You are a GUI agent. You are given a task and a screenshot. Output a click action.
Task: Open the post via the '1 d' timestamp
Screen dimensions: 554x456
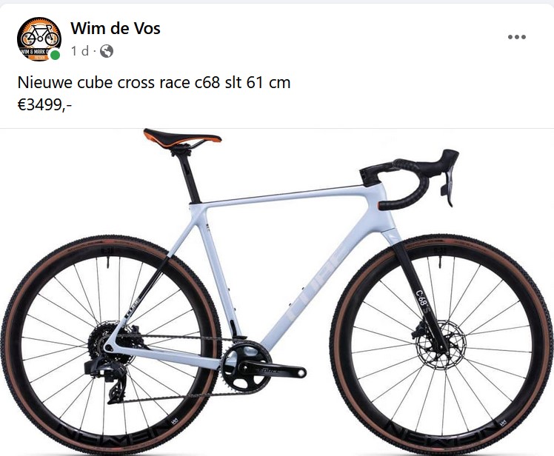80,51
